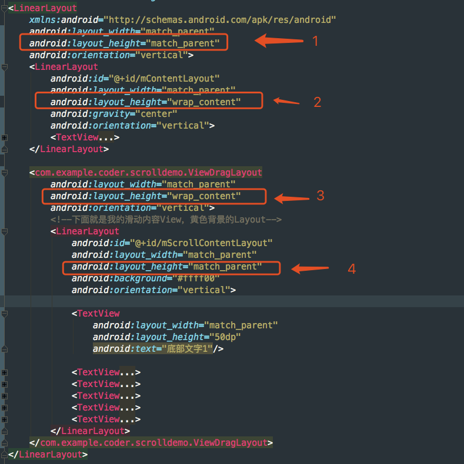Screen dimensions: 464x464
Task: Collapse the mContentLayout LinearLayout fold marker
Action: point(4,67)
